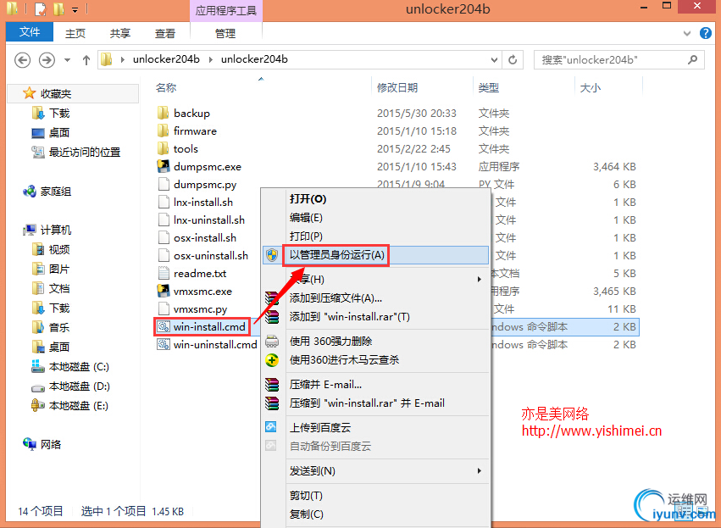Screen dimensions: 721x528
Task: Expand the ribbon chevron
Action: pyautogui.click(x=687, y=34)
